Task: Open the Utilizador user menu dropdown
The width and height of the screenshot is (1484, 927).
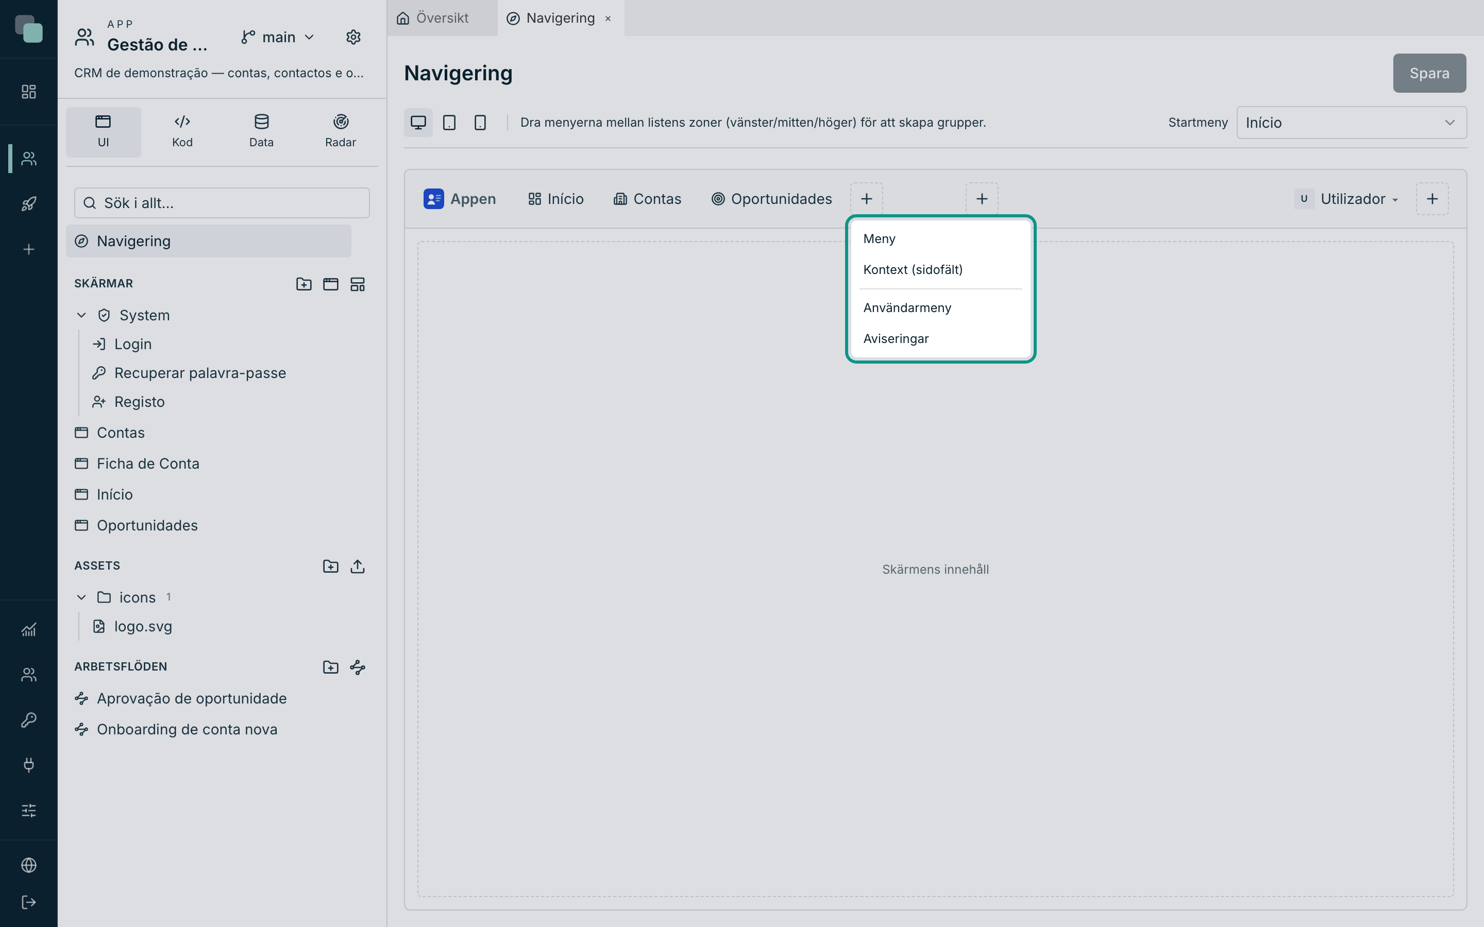Action: (1347, 199)
